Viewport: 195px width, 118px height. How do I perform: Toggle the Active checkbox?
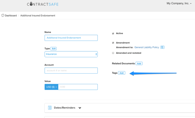tap(113, 33)
